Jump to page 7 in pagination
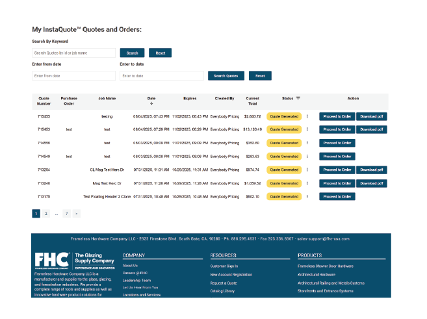 (66, 214)
